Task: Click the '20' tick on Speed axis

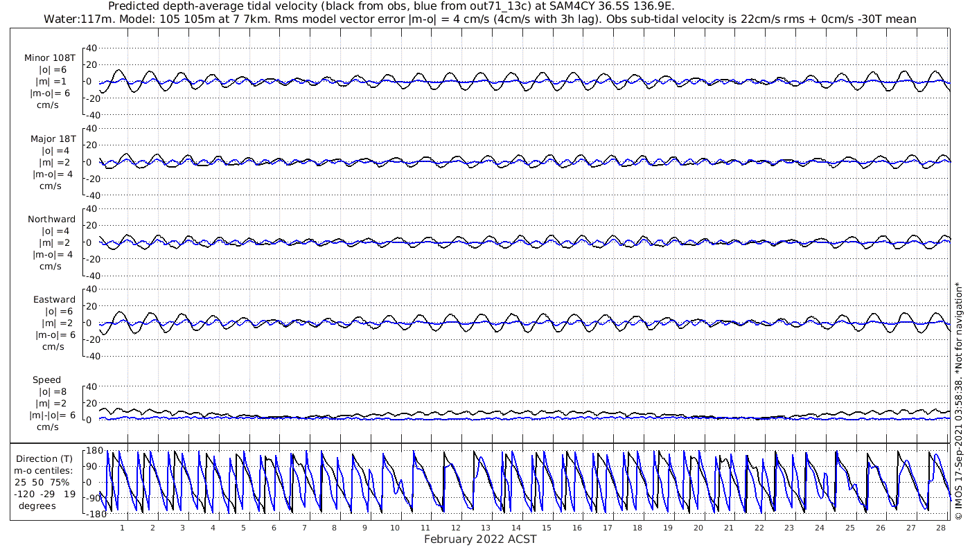Action: (92, 403)
